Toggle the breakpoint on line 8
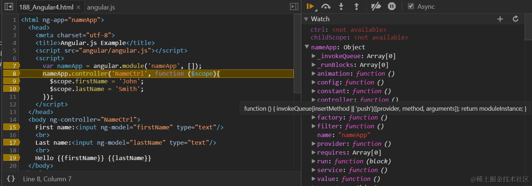Viewport: 532px width, 186px height. 11,73
